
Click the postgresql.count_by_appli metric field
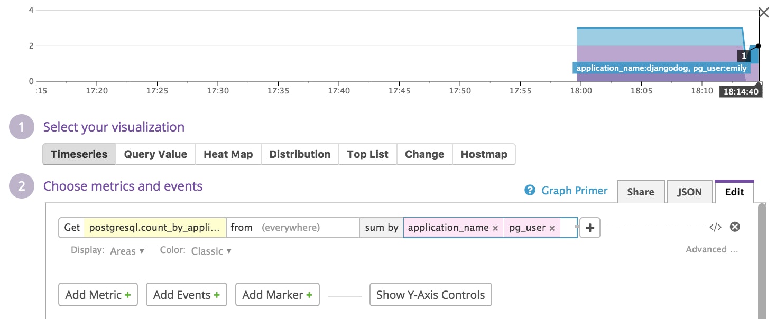(154, 228)
